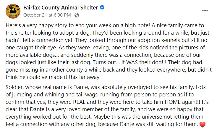Viewport: 217px width, 131px height.
Task: Click the blue verified badge checkmark
Action: pyautogui.click(x=102, y=7)
